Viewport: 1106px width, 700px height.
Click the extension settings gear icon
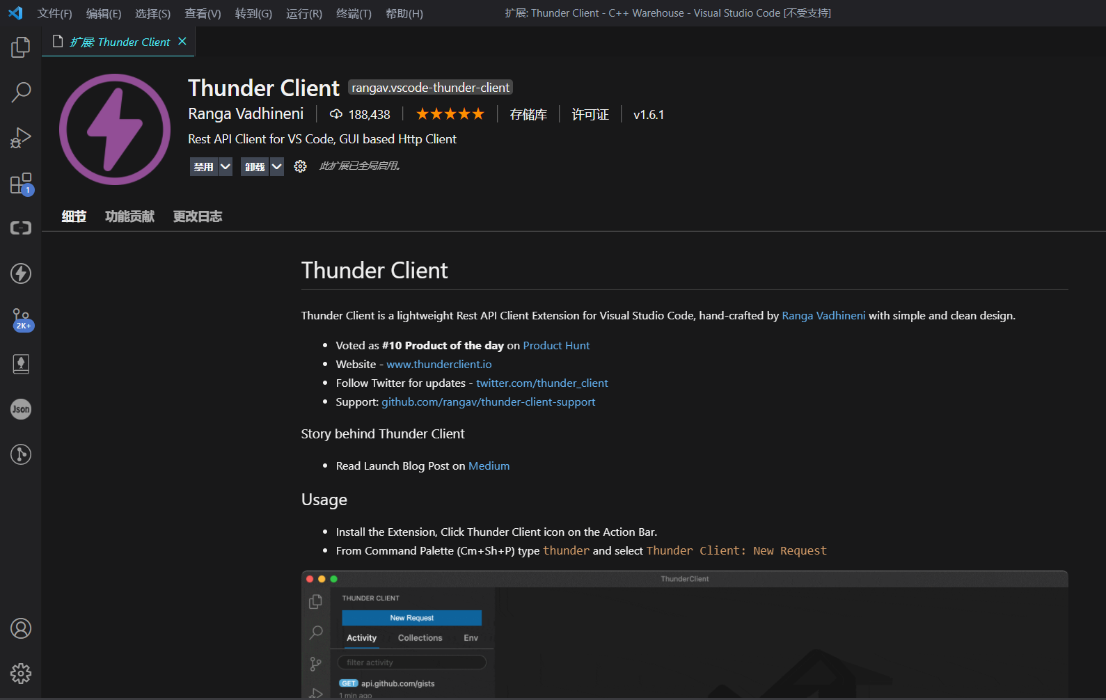pyautogui.click(x=300, y=166)
